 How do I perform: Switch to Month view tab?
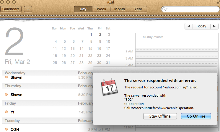pos(120,9)
